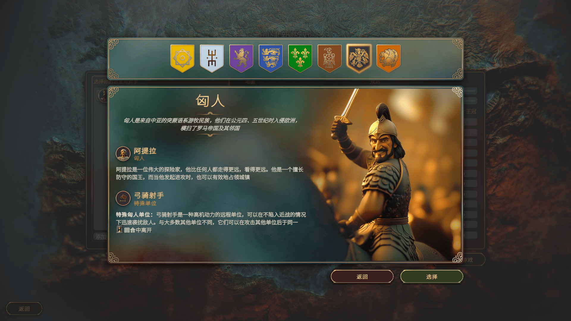Select the brown shield with eagle emblem
The width and height of the screenshot is (571, 321).
coord(330,58)
